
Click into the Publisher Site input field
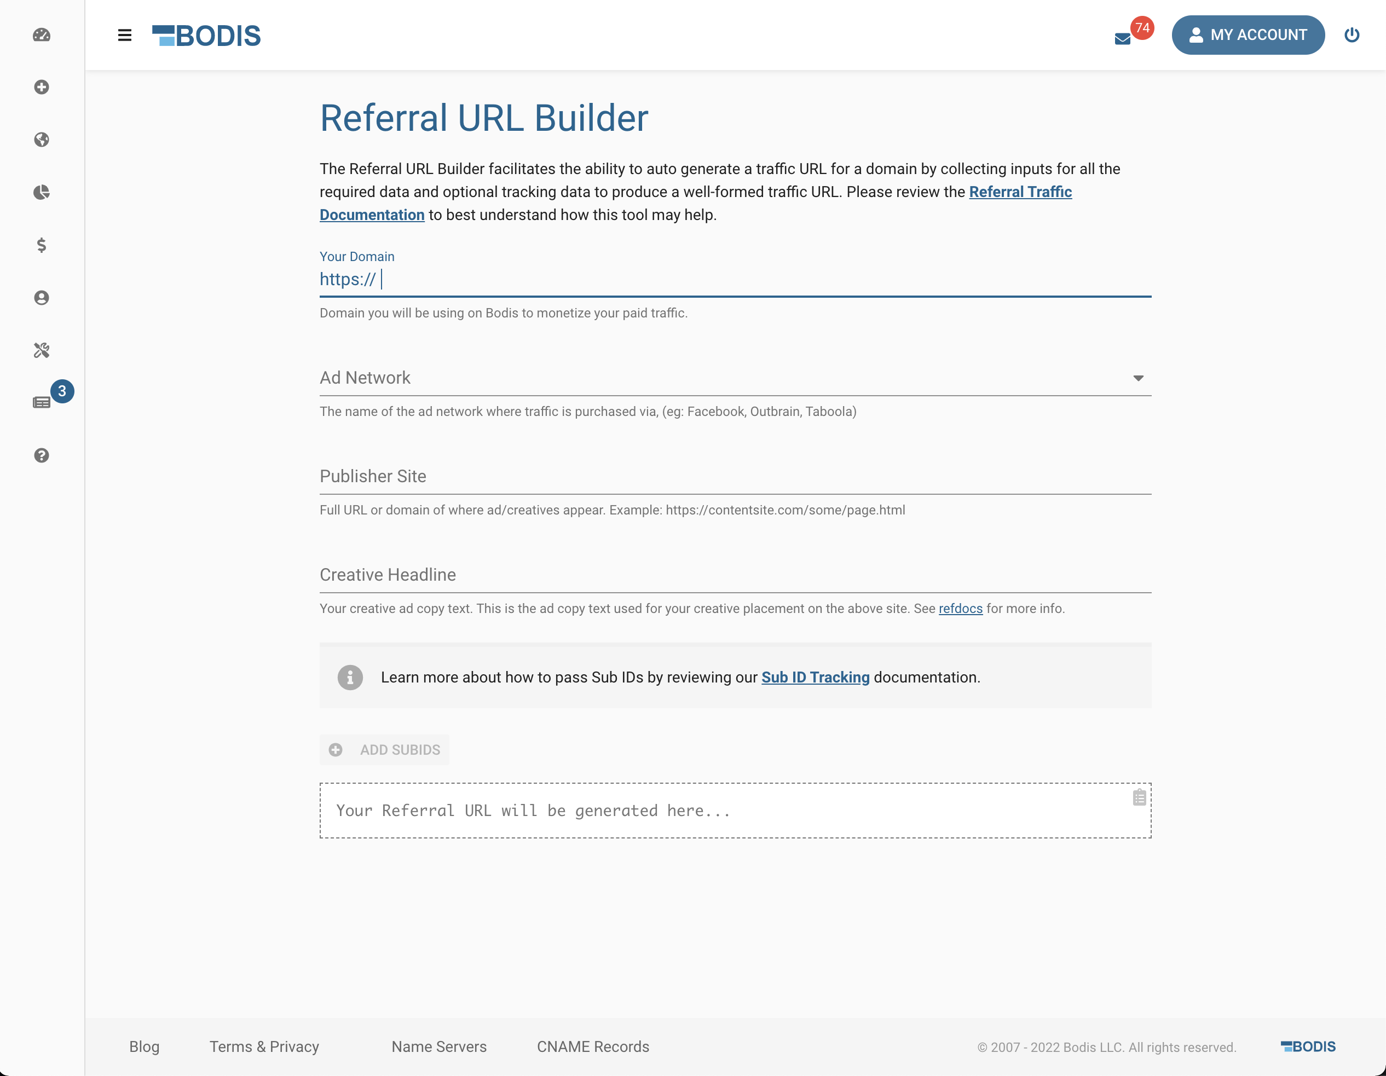click(698, 477)
